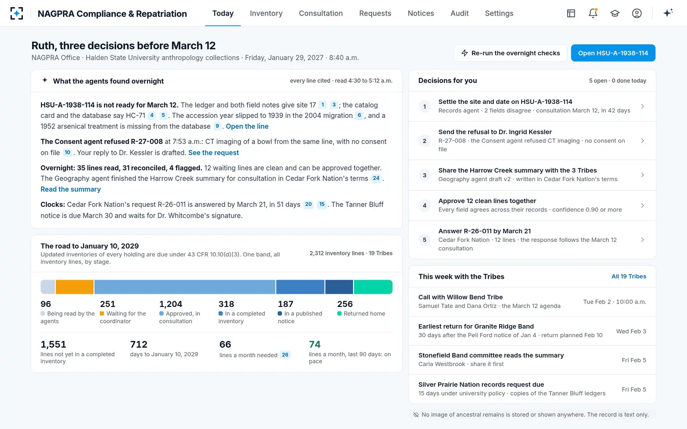The image size is (687, 429).
Task: Open 'Stonefield Band committee reads the summary' entry
Action: coord(532,360)
